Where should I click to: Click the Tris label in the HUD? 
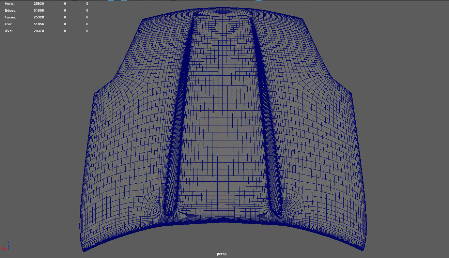coord(9,24)
